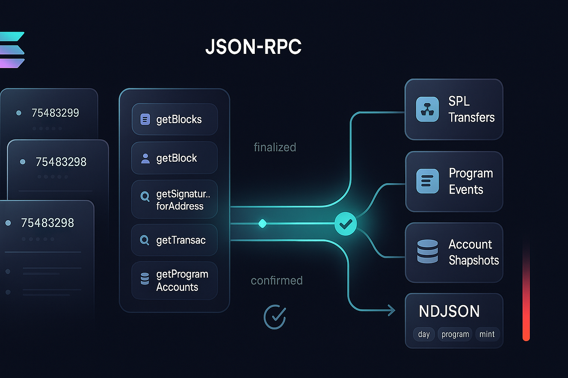Click the glowing checkmark circle on flow line
The image size is (568, 378).
click(x=346, y=224)
